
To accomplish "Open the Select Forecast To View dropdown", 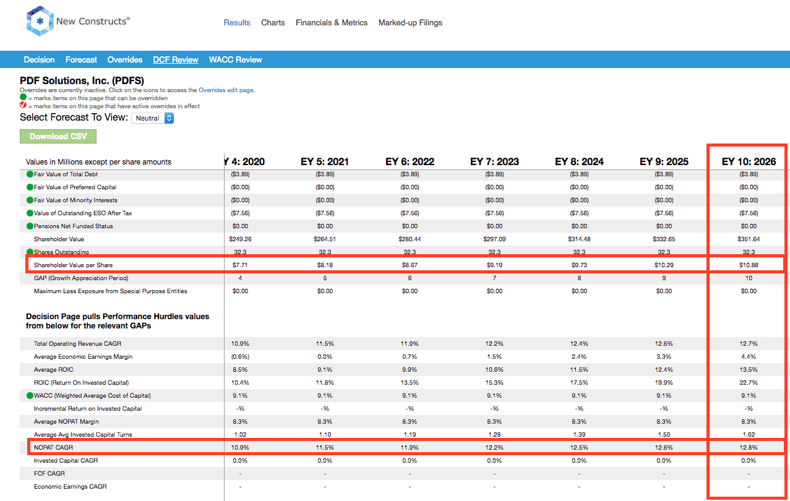I will [x=153, y=118].
